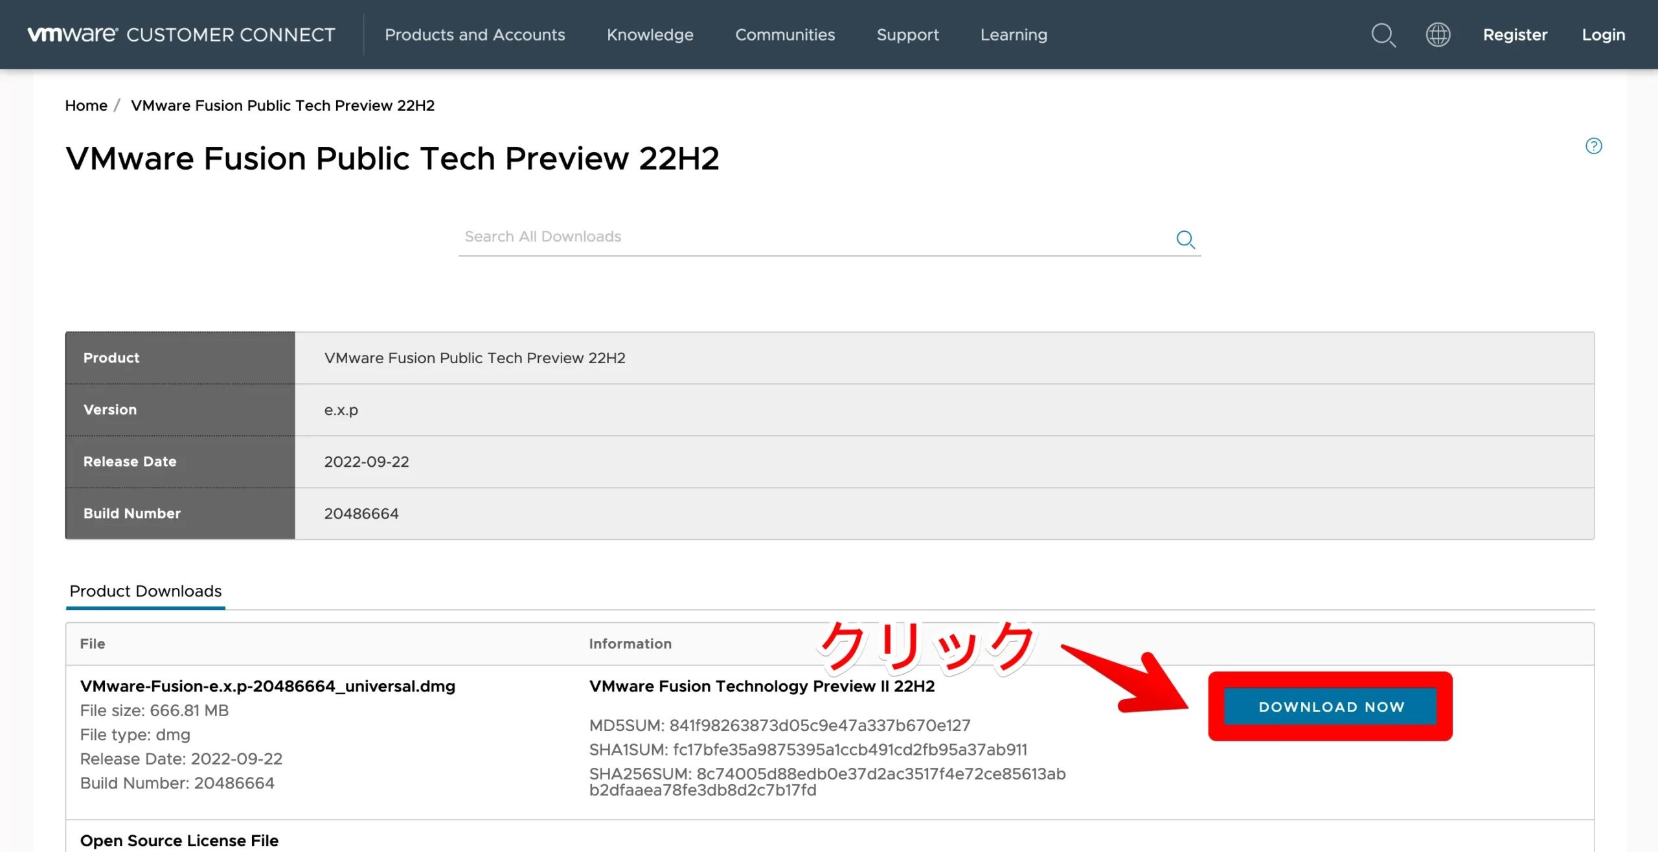Click the Open Source License File heading
This screenshot has width=1658, height=852.
click(x=179, y=840)
